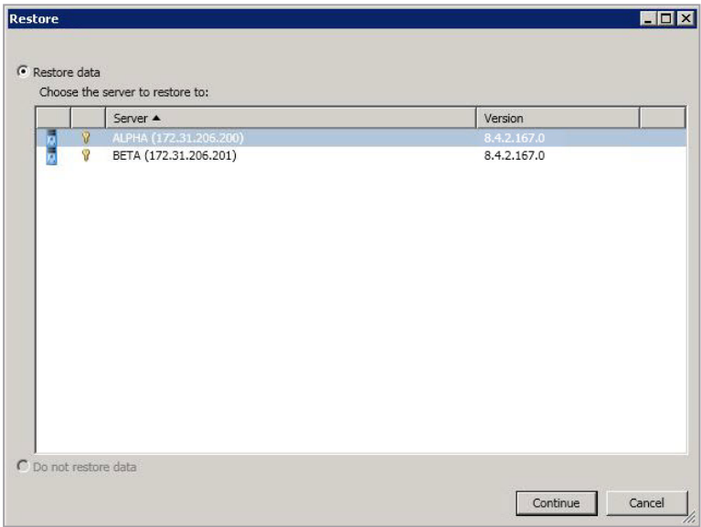
Task: Click the version number in the ALPHA row
Action: click(514, 138)
